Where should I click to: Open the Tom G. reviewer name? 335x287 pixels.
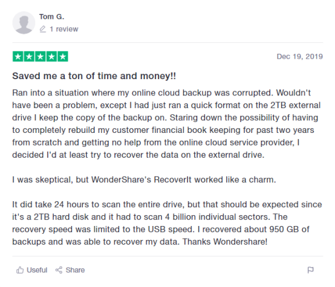52,16
